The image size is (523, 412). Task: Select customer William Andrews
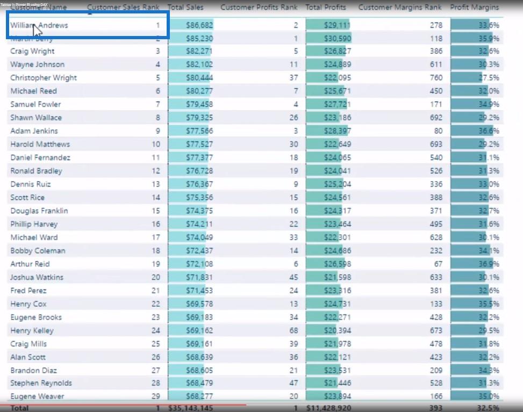pyautogui.click(x=39, y=25)
